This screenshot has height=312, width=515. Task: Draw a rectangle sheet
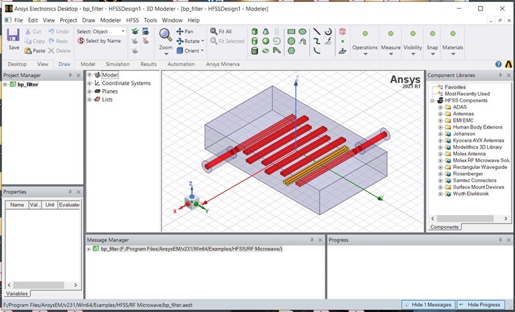[291, 32]
